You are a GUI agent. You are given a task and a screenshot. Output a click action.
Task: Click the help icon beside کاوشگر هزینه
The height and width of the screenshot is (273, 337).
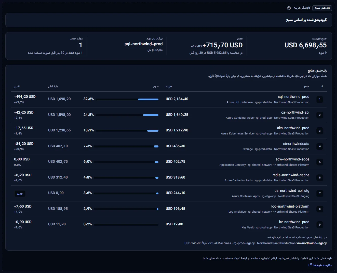(289, 8)
